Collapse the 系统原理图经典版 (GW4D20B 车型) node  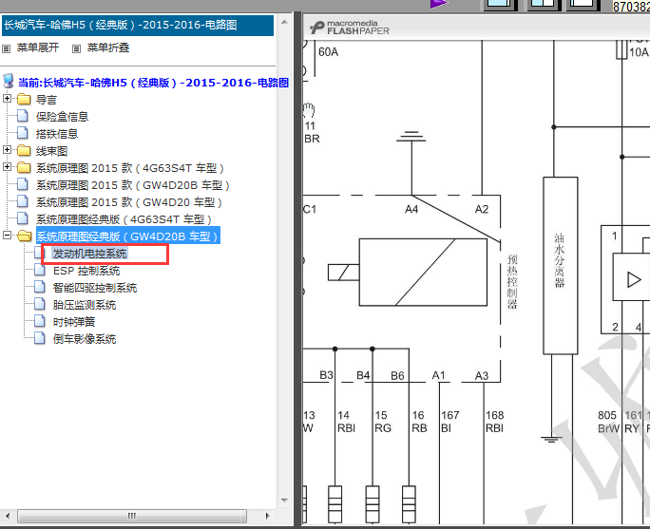point(7,235)
